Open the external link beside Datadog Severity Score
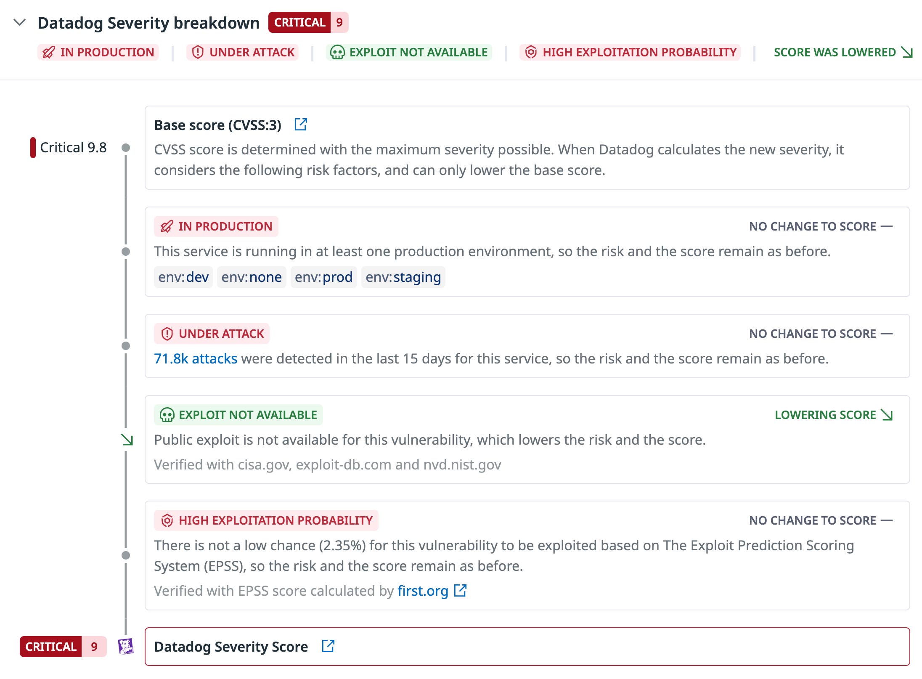922x679 pixels. (328, 645)
